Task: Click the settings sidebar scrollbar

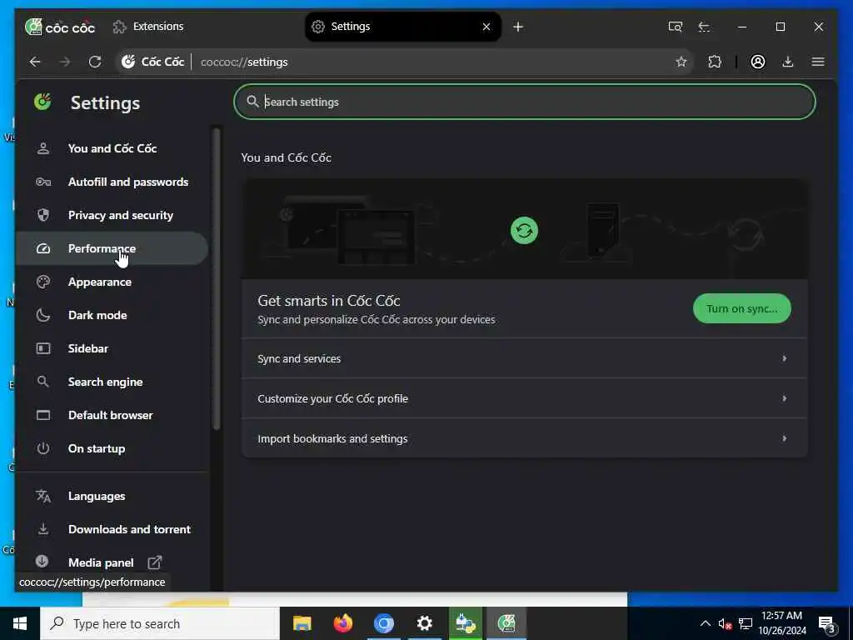Action: (x=216, y=278)
